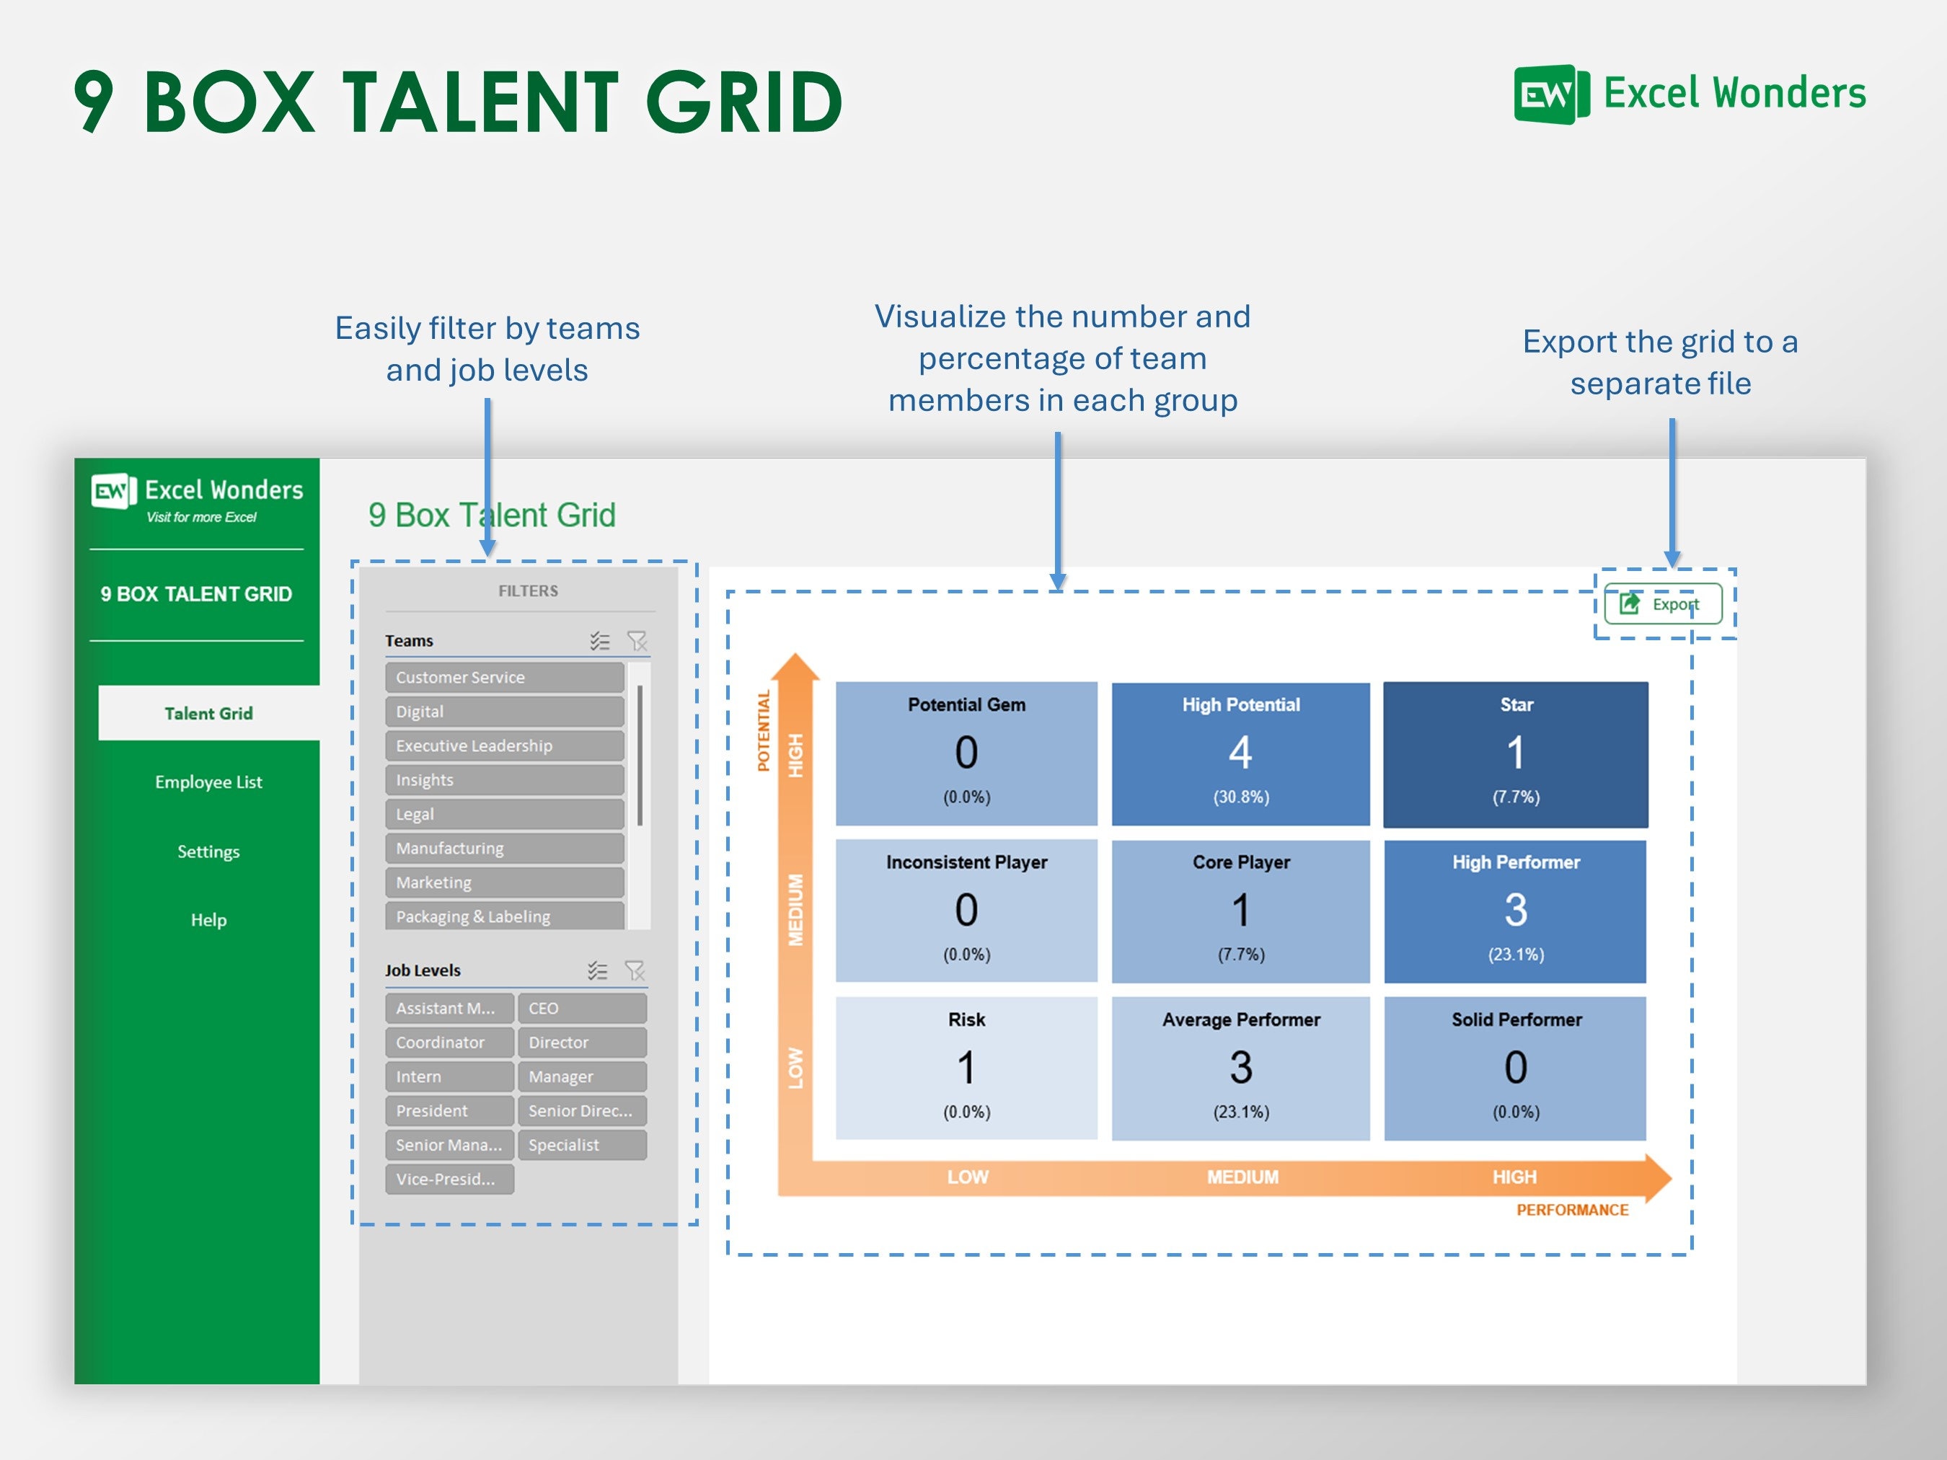Click the green share icon inside the Export button

[x=1630, y=603]
